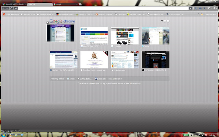The width and height of the screenshot is (219, 137).
Task: Open the first purple blog thumbnail
Action: (60, 33)
